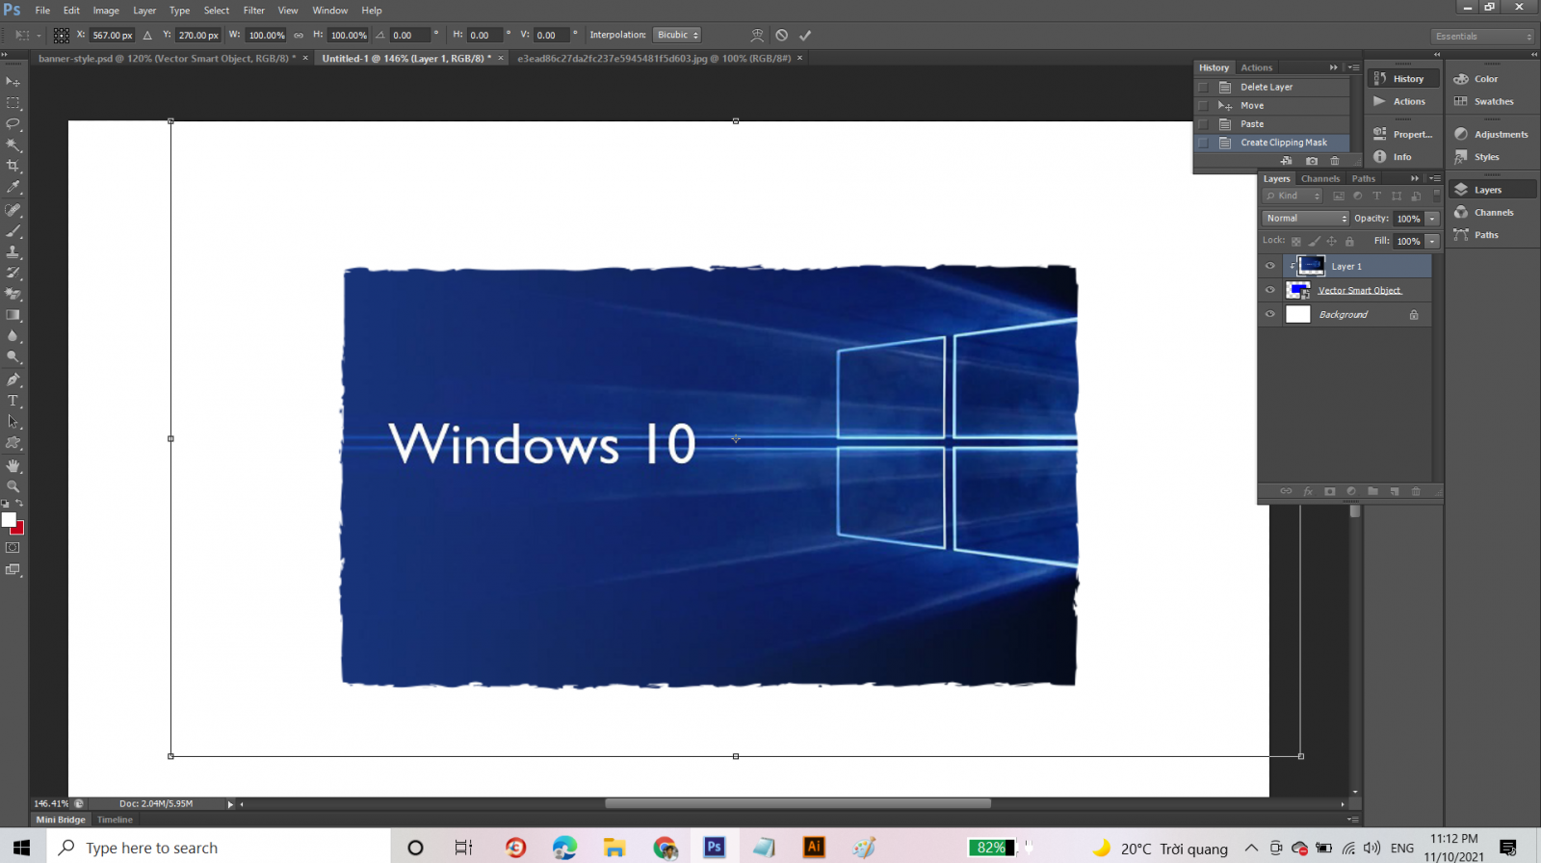Open the Filter menu
The height and width of the screenshot is (863, 1541).
tap(254, 11)
